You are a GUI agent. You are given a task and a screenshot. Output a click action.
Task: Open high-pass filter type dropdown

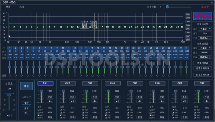[205, 29]
